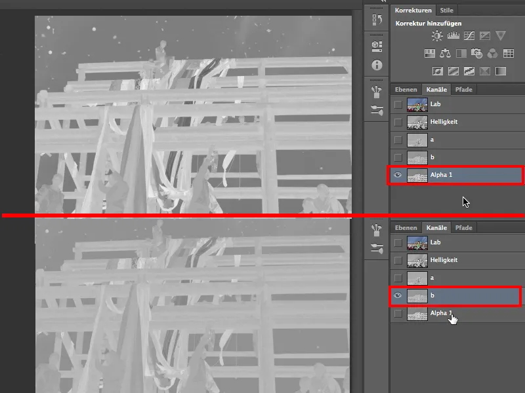Add a Color Lookup adjustment (grid icon)
Viewport: 525px width, 393px height.
click(x=508, y=53)
